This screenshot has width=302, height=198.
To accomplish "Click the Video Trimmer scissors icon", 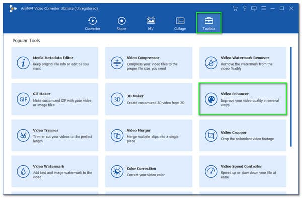I will 23,135.
